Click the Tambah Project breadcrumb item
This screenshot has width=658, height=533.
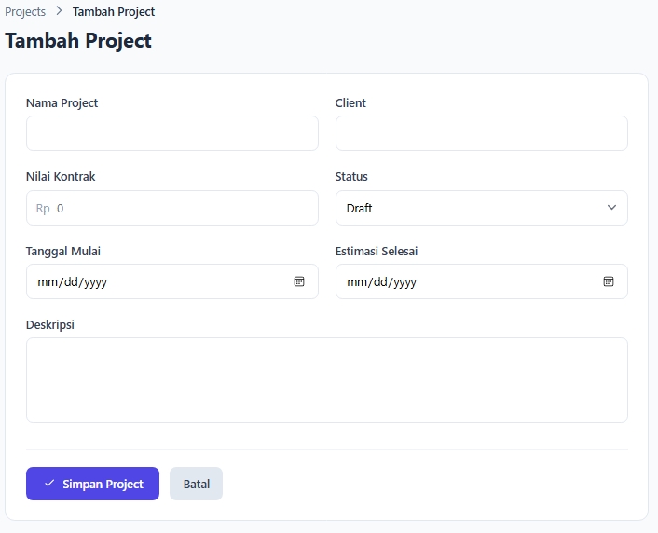pos(114,12)
